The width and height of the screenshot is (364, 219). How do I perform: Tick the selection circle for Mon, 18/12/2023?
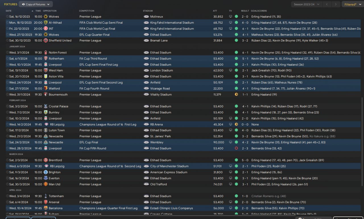click(x=7, y=23)
